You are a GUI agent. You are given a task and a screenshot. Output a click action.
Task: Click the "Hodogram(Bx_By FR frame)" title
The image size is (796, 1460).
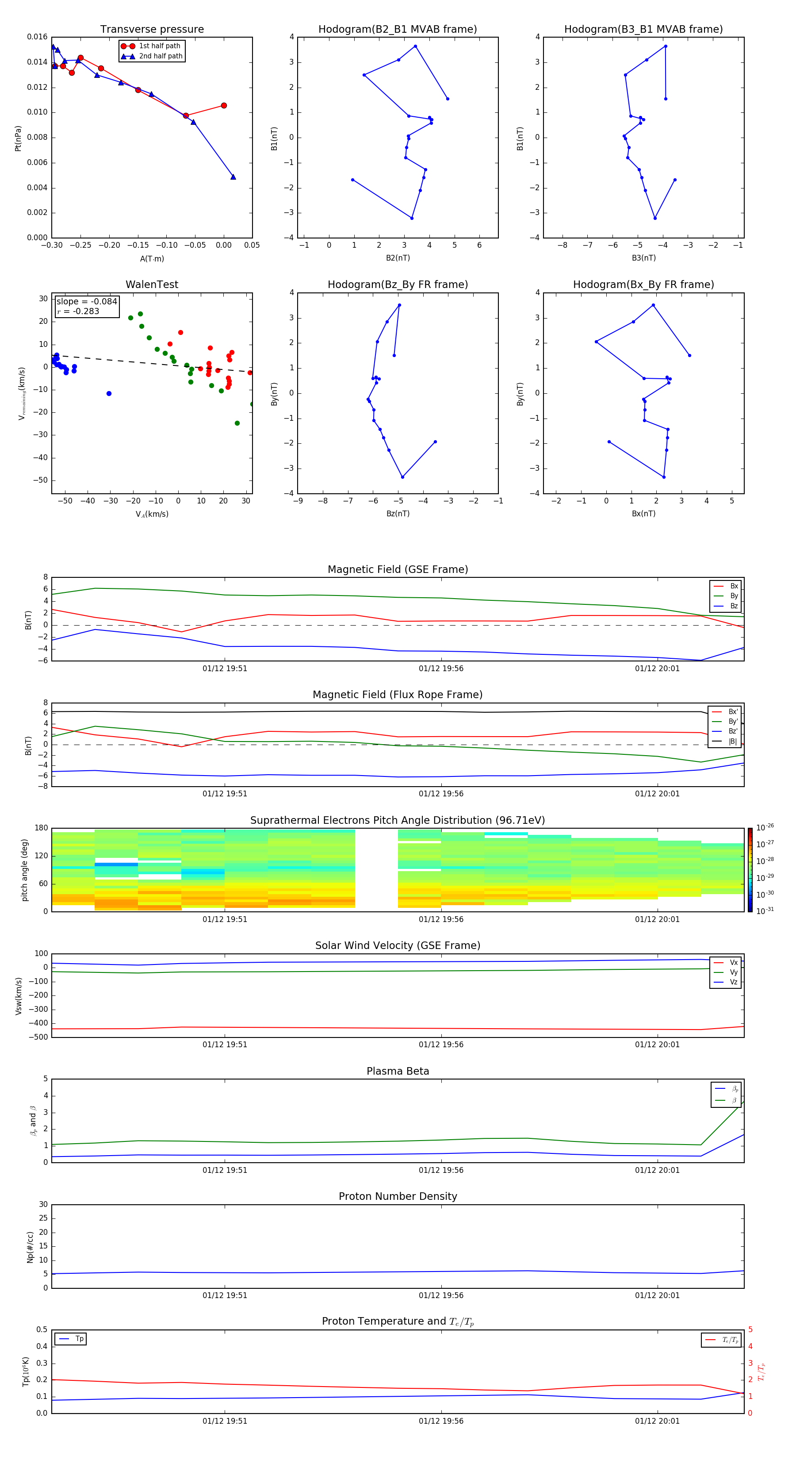(643, 284)
